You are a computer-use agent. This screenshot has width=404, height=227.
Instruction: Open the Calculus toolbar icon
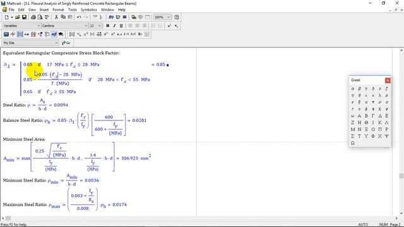(33, 34)
